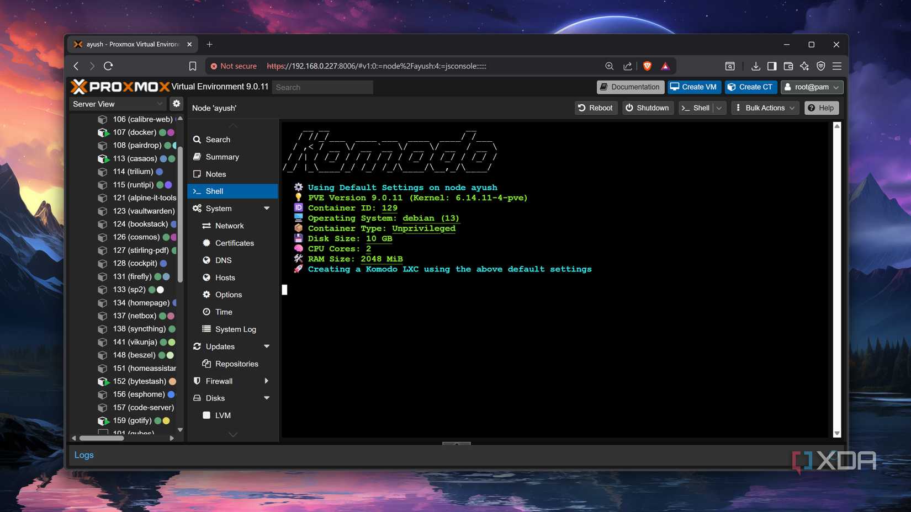Open the Time settings
This screenshot has width=911, height=512.
[x=224, y=312]
